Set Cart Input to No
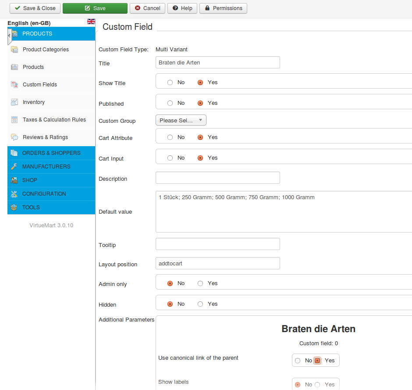 [x=170, y=158]
